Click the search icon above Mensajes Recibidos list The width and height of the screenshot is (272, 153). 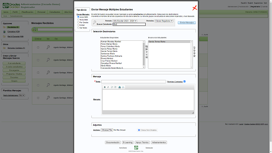34,29
